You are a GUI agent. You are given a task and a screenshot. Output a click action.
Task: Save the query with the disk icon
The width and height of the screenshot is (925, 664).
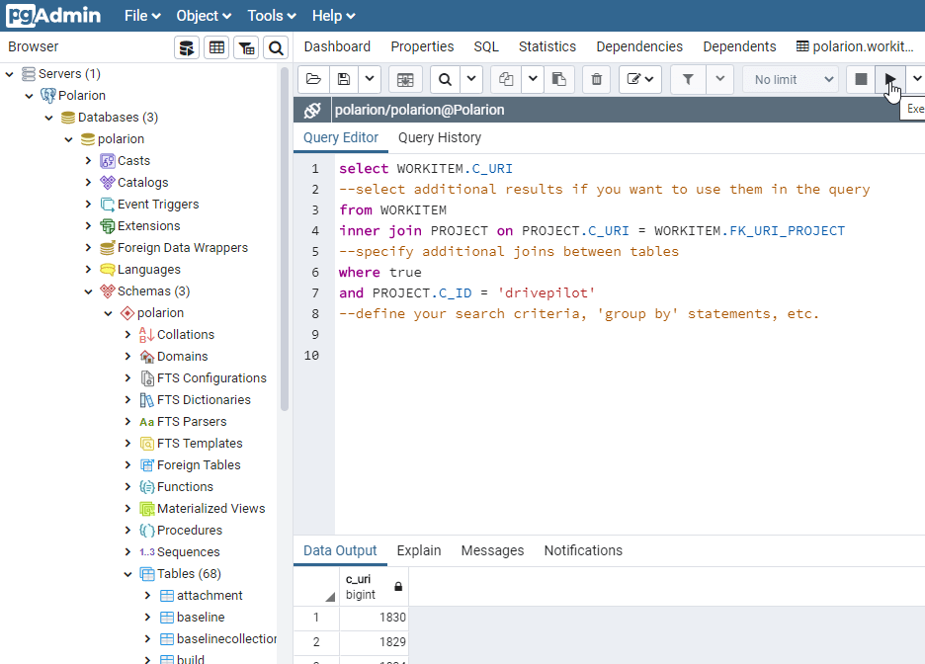tap(343, 79)
